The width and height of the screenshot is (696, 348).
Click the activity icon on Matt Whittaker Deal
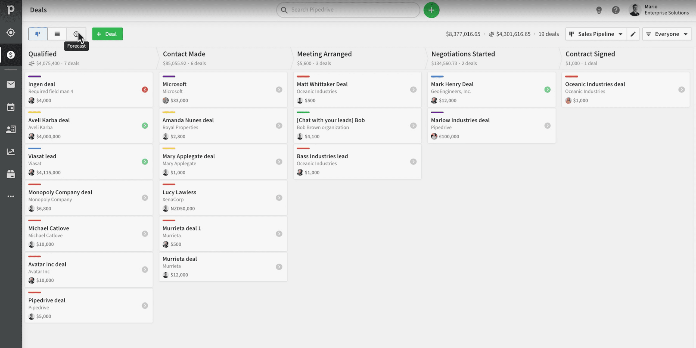413,90
